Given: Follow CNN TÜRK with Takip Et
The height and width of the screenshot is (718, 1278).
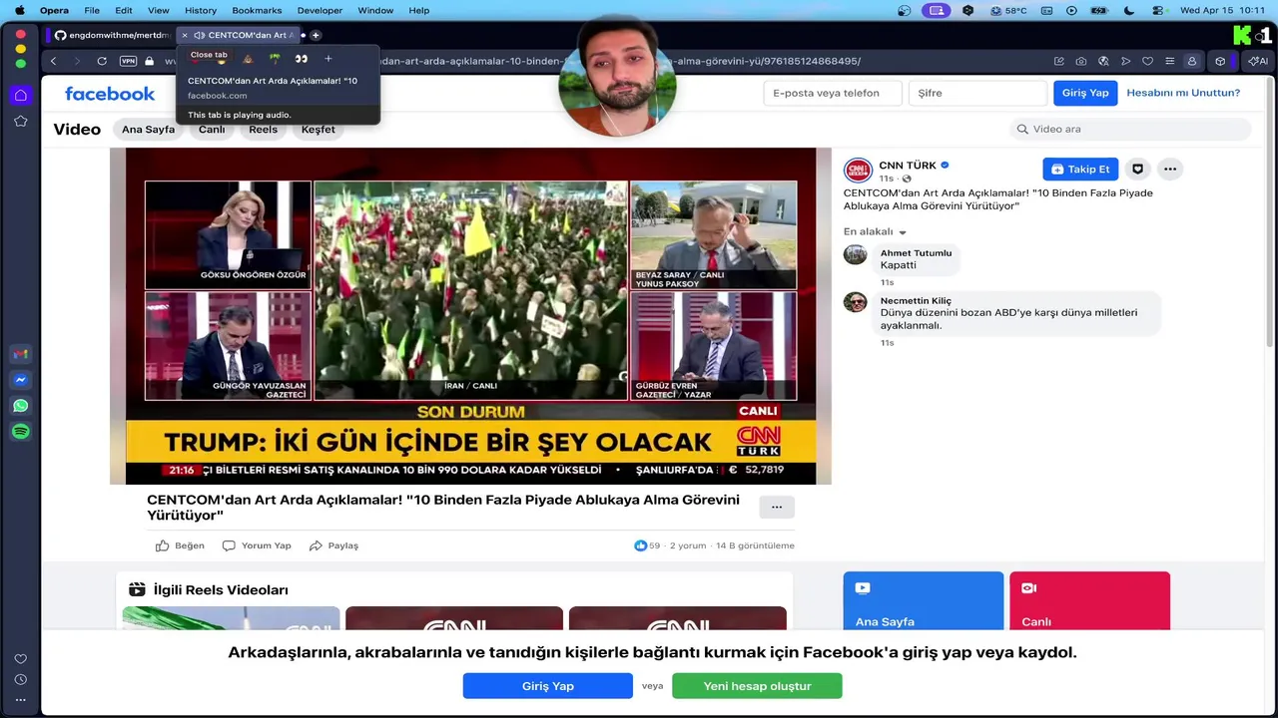Looking at the screenshot, I should pos(1080,169).
